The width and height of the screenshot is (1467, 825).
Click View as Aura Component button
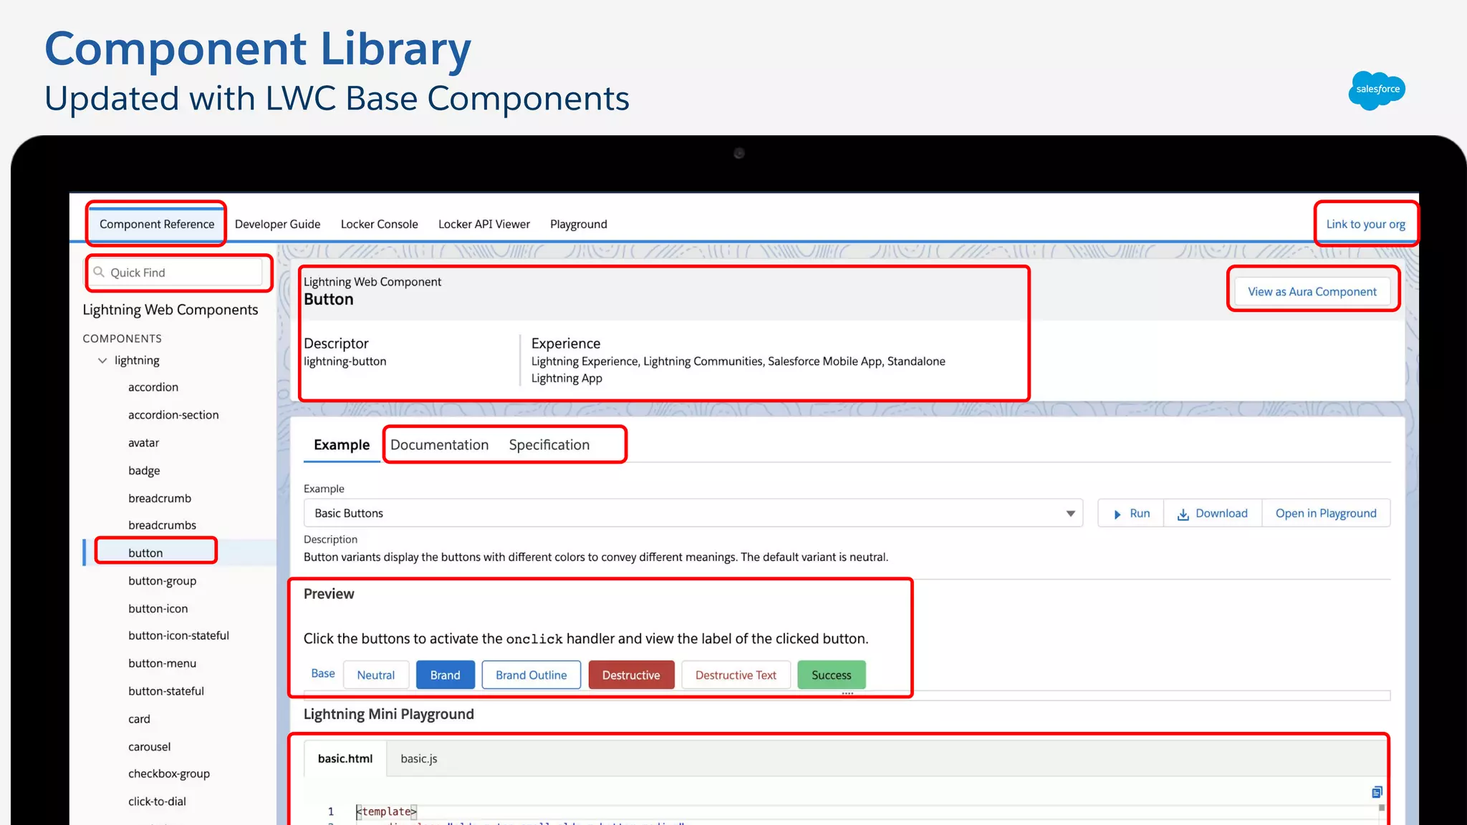click(x=1312, y=292)
